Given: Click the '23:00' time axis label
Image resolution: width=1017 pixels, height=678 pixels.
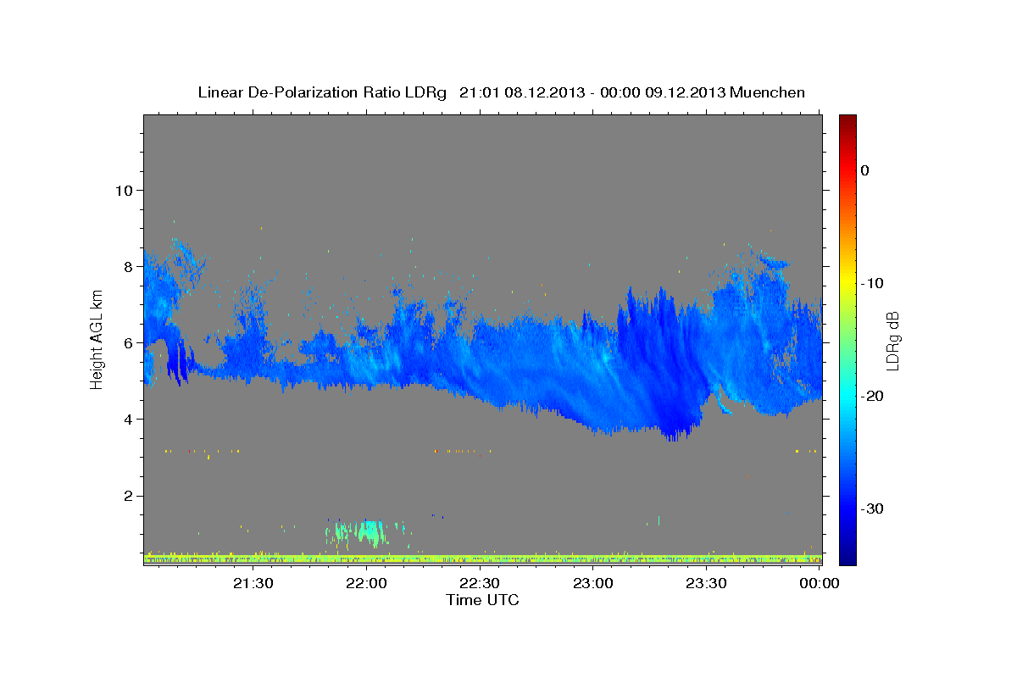Looking at the screenshot, I should 593,583.
